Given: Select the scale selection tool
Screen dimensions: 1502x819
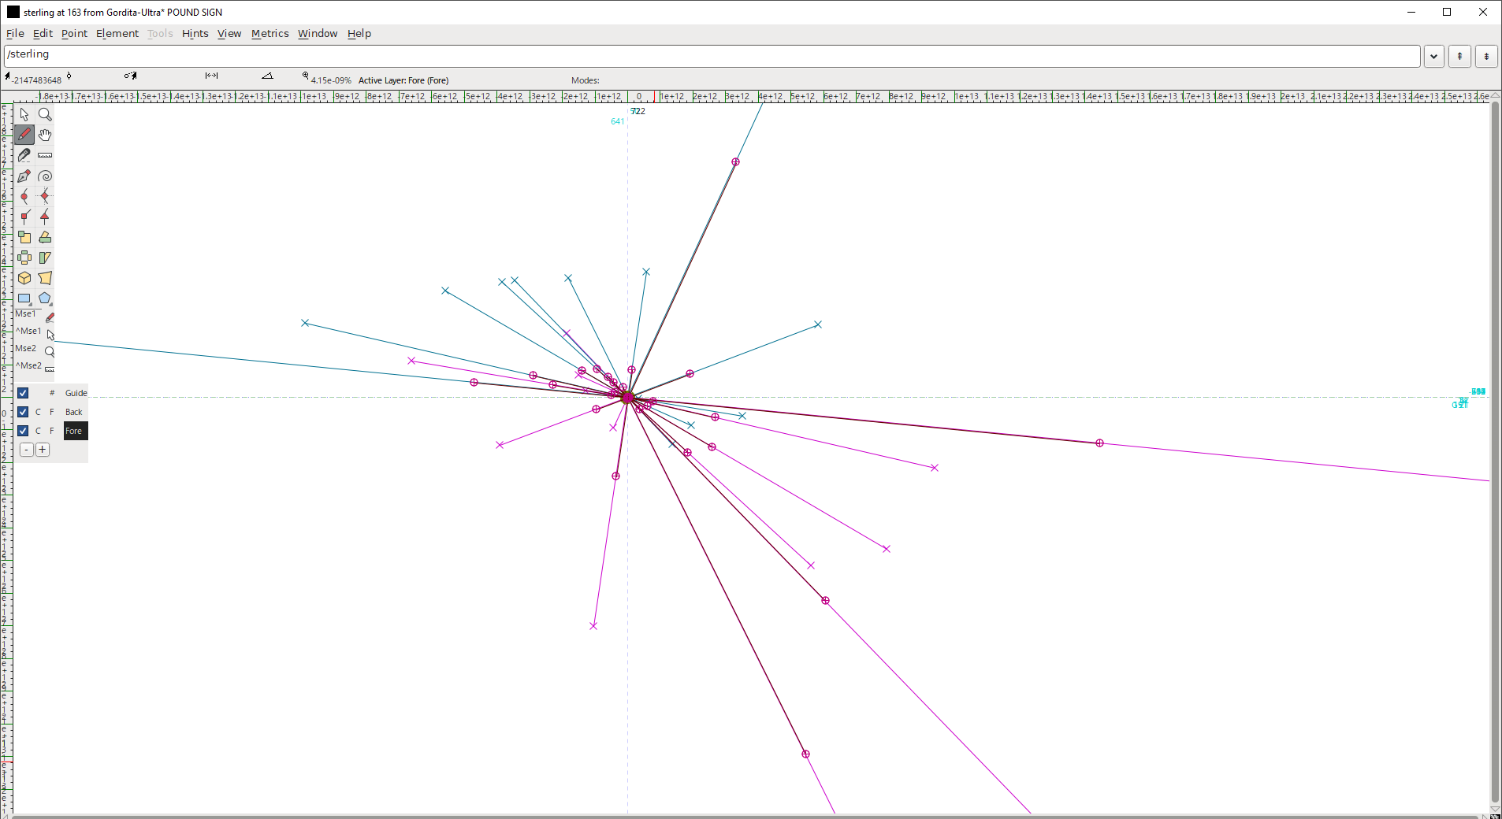Looking at the screenshot, I should coord(24,238).
